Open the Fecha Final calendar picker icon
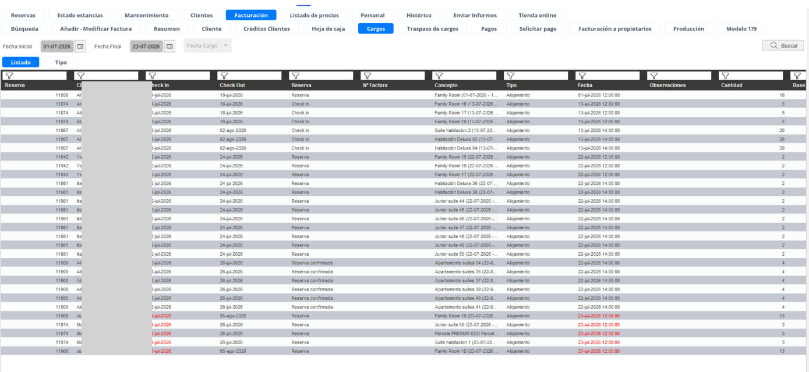 [x=169, y=46]
